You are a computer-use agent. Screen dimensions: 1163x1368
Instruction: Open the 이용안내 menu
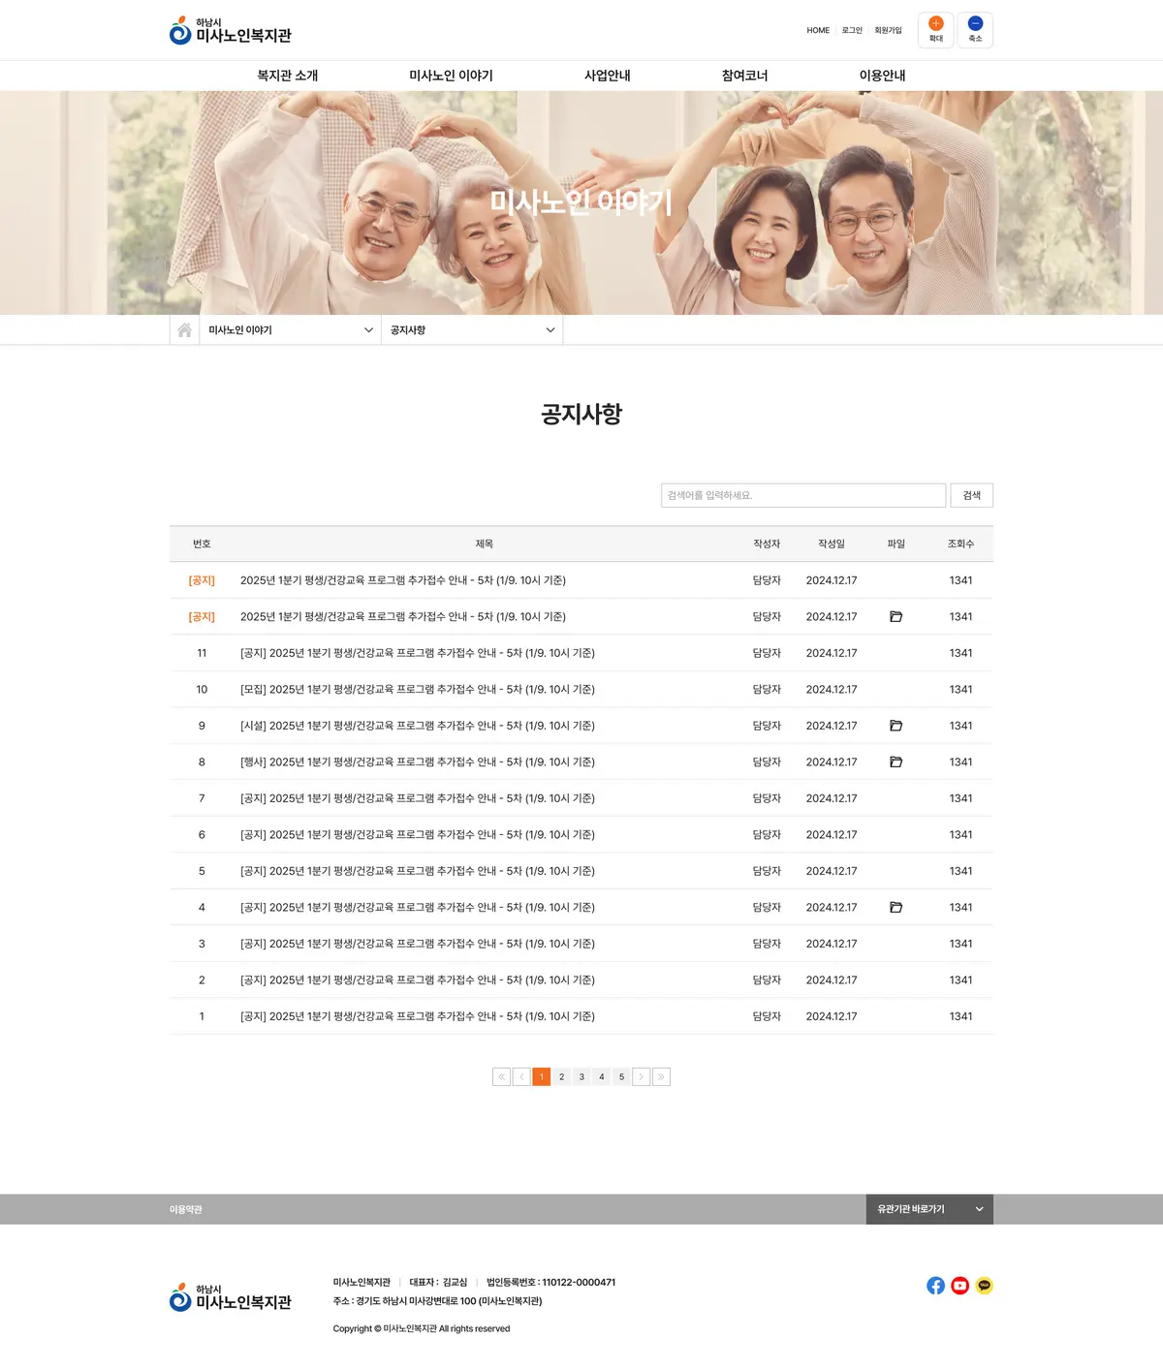pyautogui.click(x=882, y=76)
